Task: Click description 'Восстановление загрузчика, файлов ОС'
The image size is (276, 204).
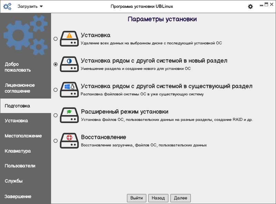Action: click(x=144, y=145)
